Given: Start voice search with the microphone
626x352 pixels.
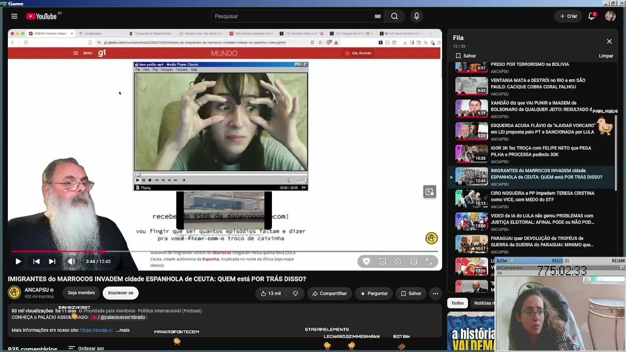Looking at the screenshot, I should click(x=417, y=16).
